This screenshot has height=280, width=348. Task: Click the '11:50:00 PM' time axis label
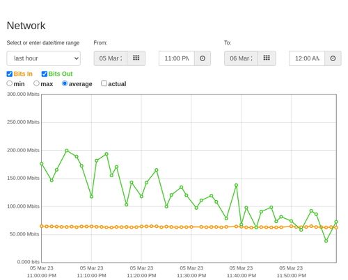292,276
